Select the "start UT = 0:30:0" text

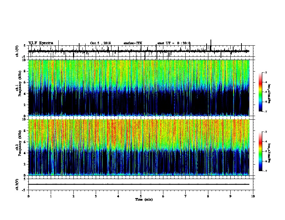point(174,43)
